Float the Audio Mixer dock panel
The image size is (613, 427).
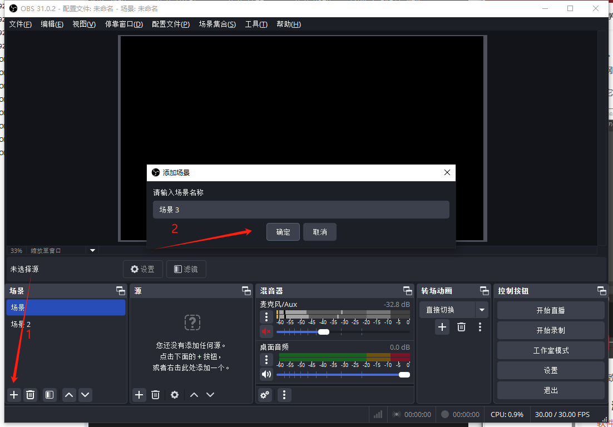click(408, 291)
